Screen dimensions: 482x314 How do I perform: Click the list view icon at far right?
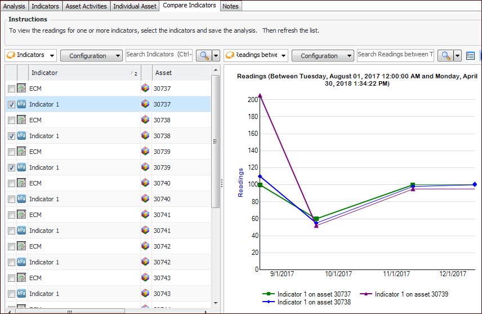pos(471,55)
